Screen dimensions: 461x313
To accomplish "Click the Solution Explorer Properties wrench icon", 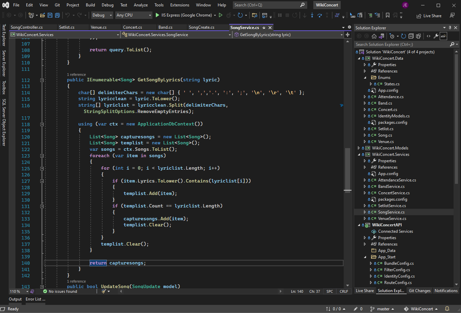I will click(x=436, y=36).
